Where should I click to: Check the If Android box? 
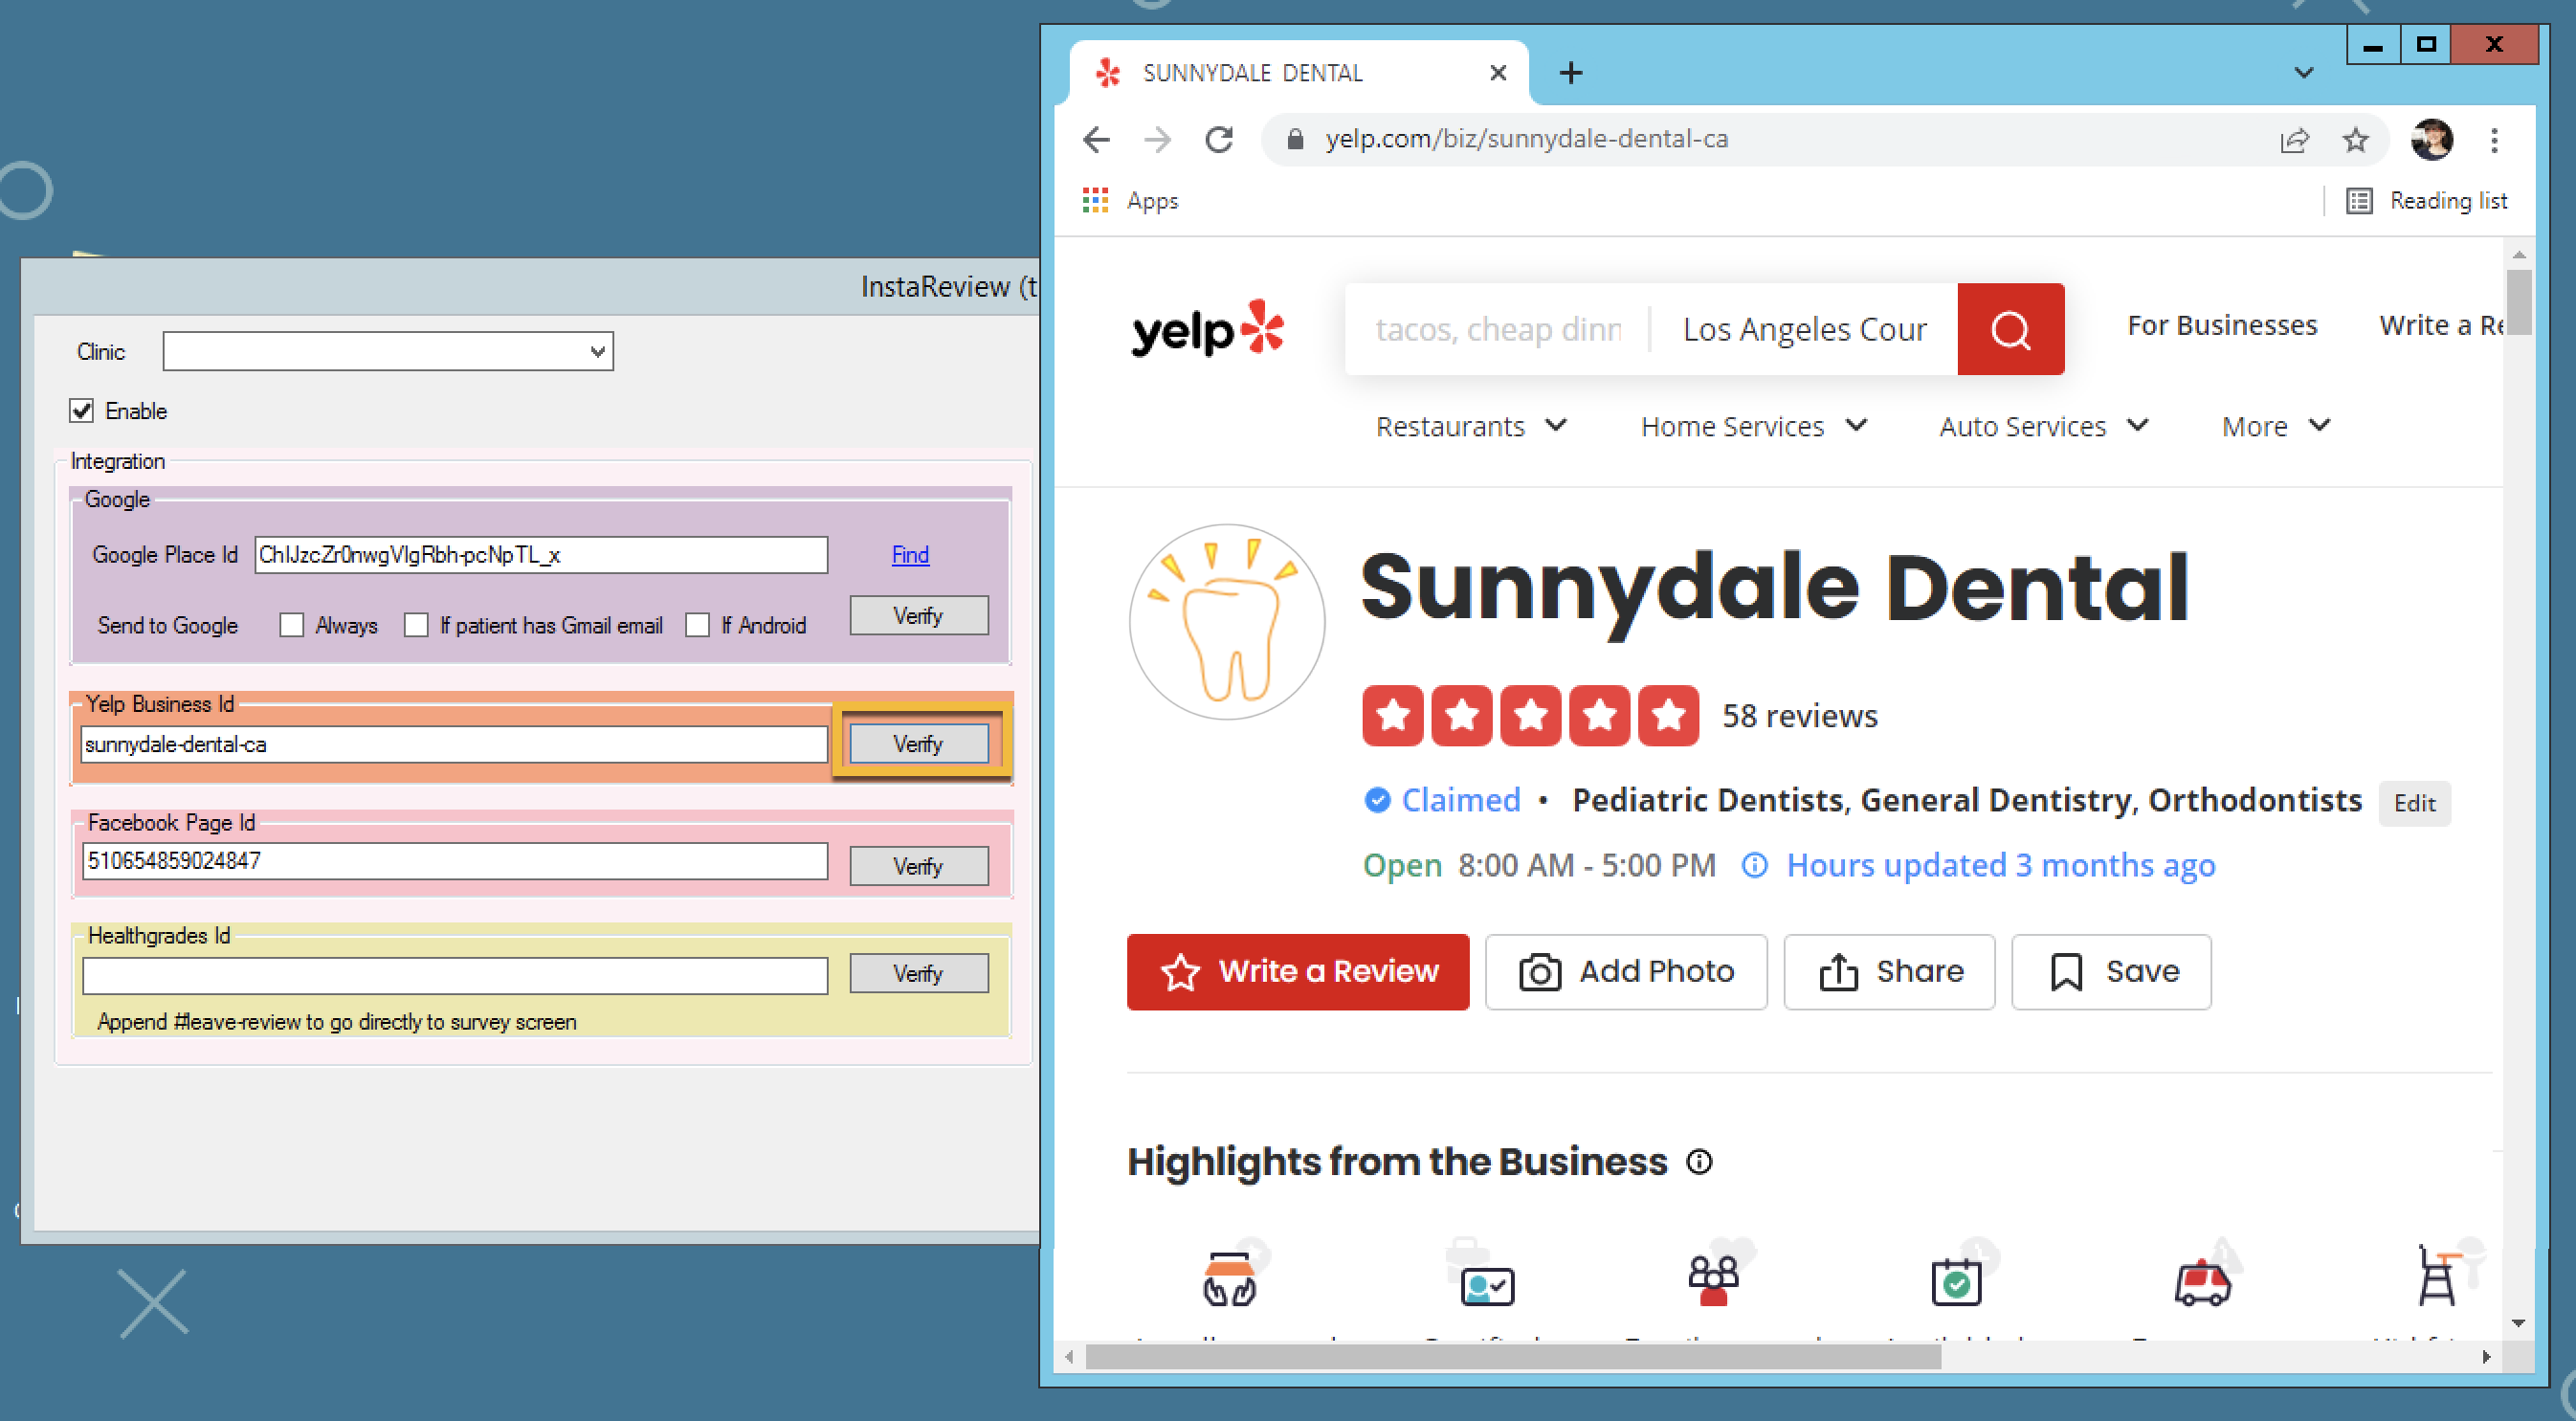697,625
